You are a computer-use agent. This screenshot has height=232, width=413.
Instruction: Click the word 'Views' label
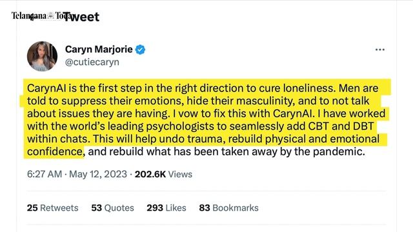pyautogui.click(x=180, y=174)
